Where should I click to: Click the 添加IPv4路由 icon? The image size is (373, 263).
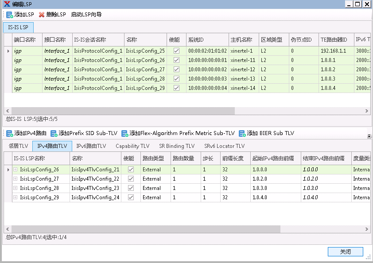(x=9, y=133)
